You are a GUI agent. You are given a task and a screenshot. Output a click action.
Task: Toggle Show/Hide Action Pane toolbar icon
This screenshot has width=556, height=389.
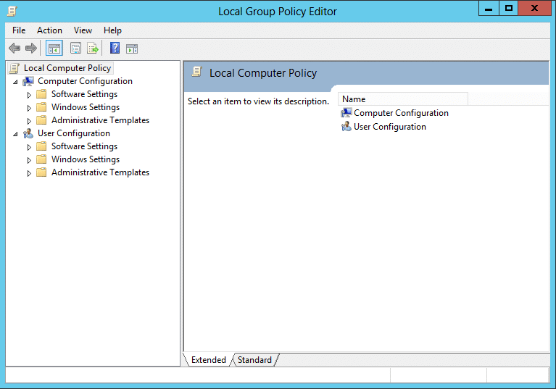(x=132, y=49)
